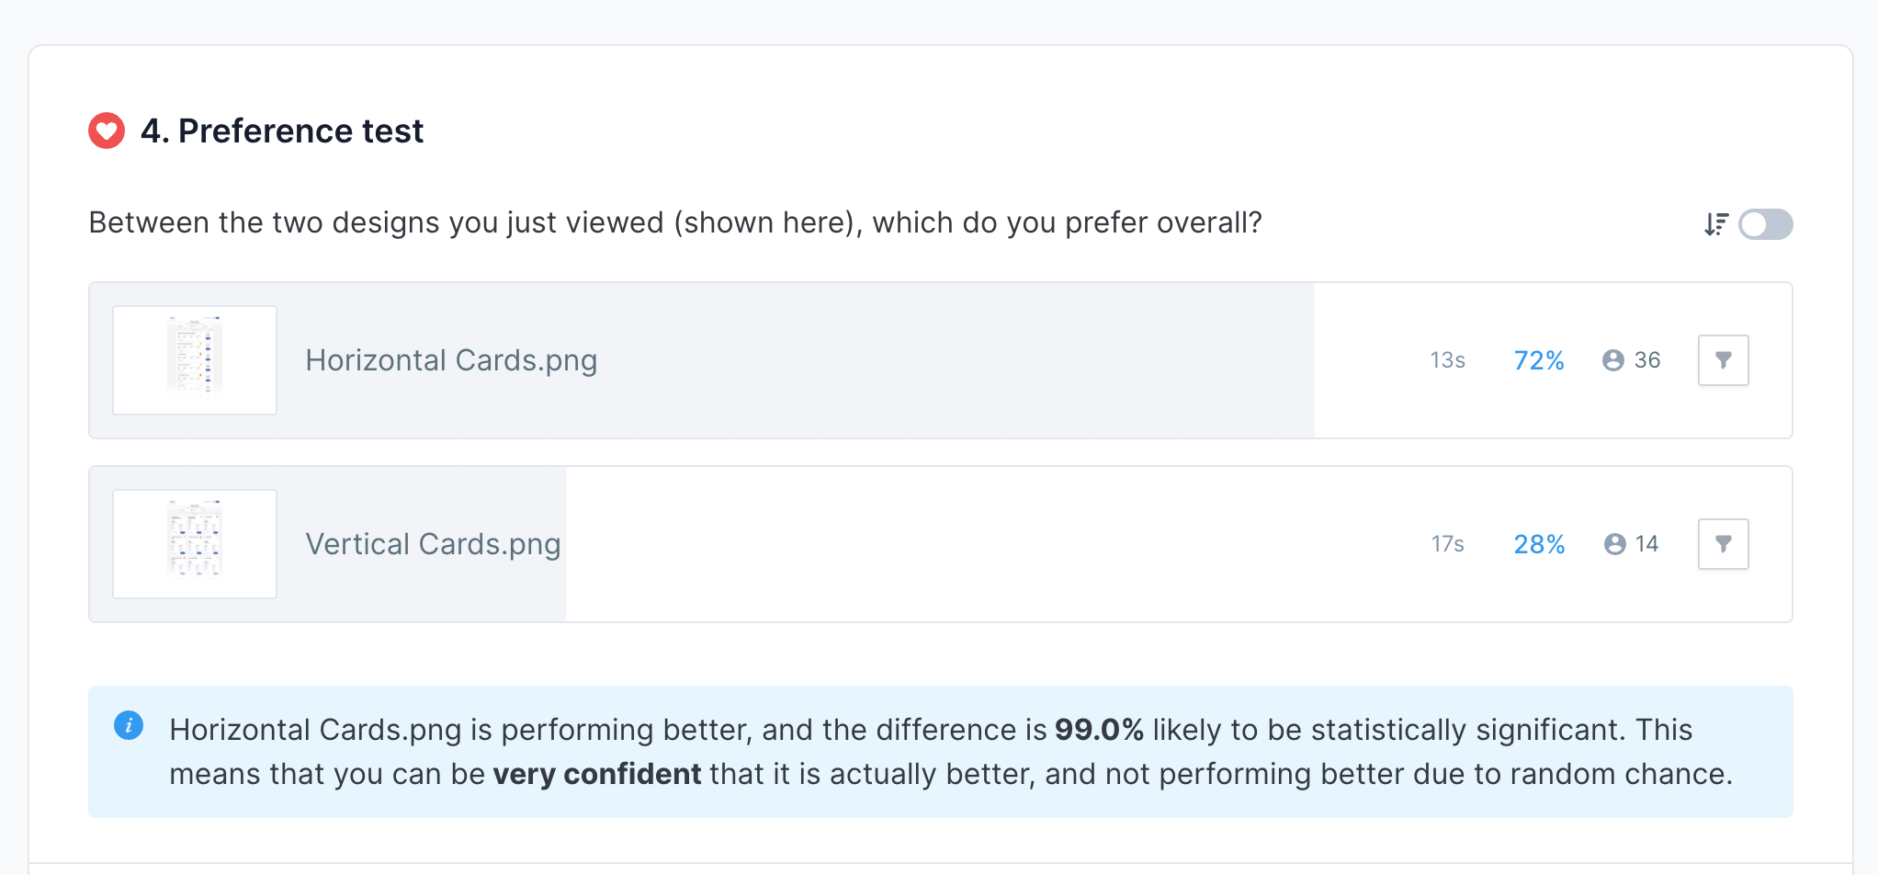The height and width of the screenshot is (875, 1878).
Task: Click the 13s response time
Action: tap(1447, 360)
